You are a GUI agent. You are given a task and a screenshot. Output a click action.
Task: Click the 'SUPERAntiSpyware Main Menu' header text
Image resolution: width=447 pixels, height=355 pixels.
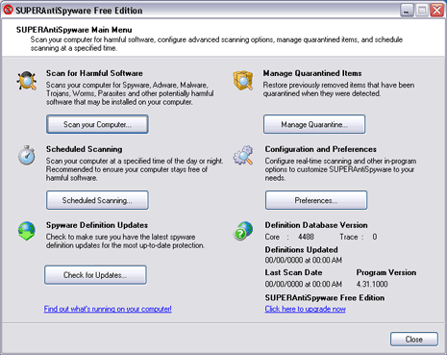[x=74, y=30]
